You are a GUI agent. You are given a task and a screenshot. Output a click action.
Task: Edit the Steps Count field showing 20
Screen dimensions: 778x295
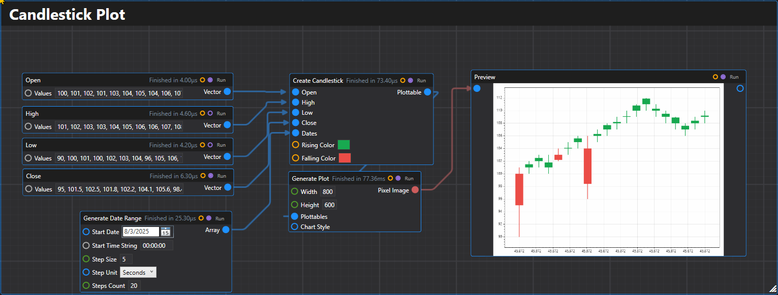[x=134, y=285]
